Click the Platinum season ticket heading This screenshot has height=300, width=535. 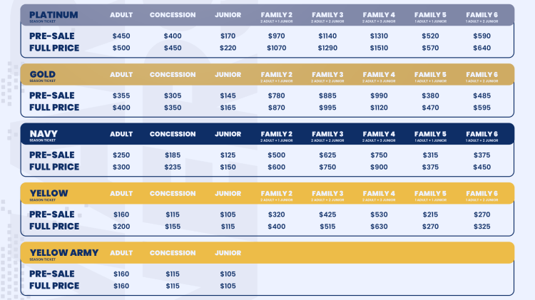pos(54,15)
